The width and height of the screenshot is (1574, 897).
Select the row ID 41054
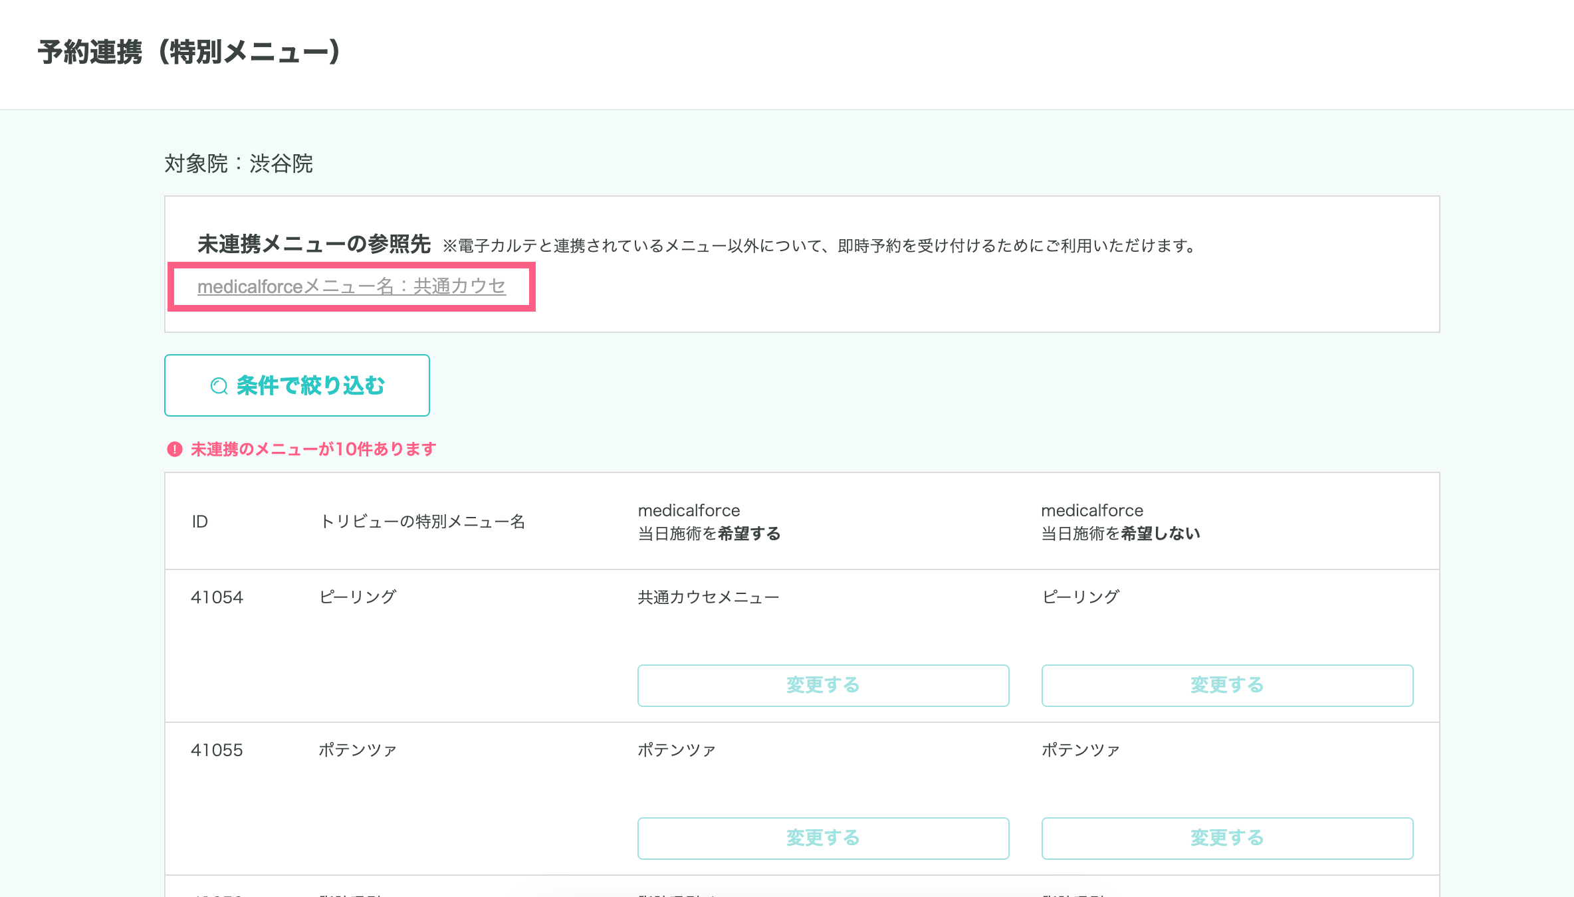217,597
